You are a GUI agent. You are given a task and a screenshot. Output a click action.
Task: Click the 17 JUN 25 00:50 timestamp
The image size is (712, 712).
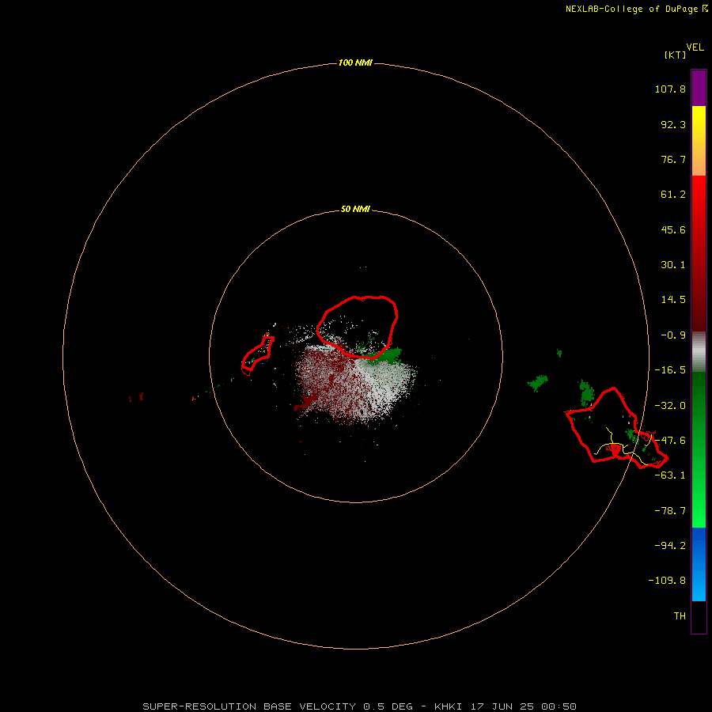[x=524, y=706]
